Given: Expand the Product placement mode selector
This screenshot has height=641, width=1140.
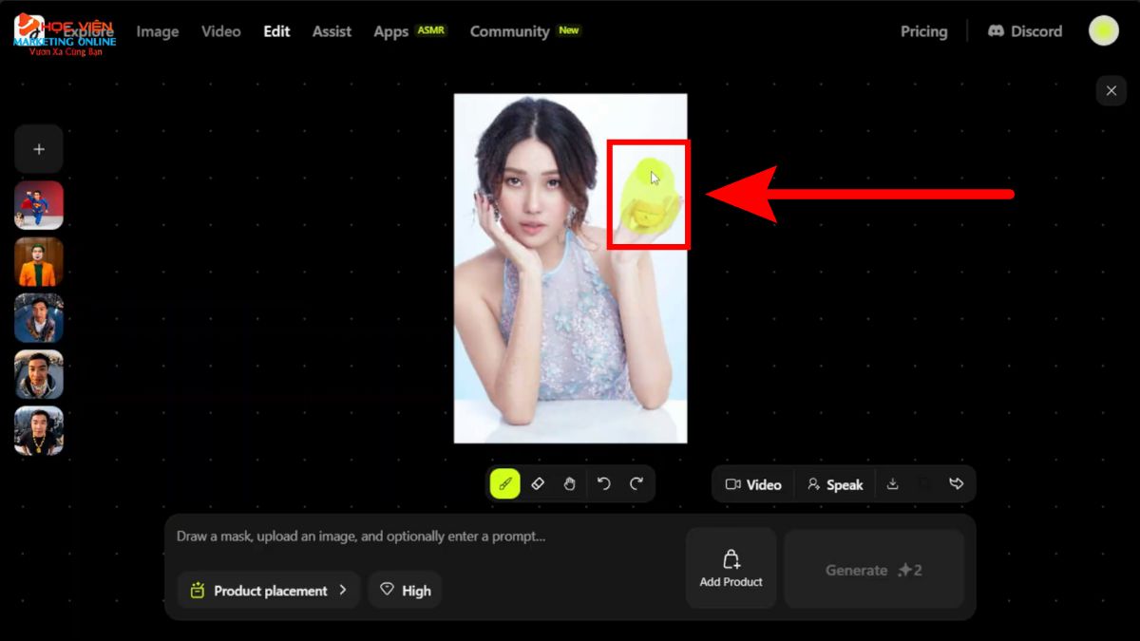Looking at the screenshot, I should 269,591.
